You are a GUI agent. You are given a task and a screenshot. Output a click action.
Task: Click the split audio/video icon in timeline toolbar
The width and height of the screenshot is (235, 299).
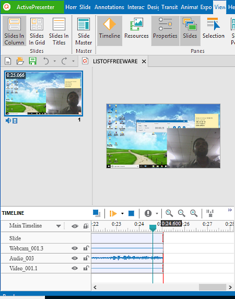coord(210,213)
